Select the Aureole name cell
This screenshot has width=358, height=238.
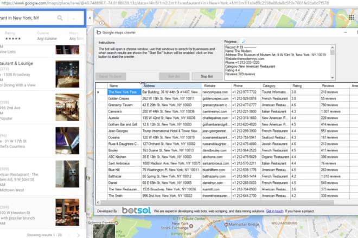124,118
